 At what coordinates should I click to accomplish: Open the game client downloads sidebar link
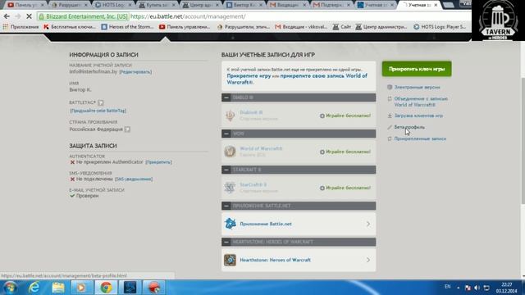click(x=418, y=116)
